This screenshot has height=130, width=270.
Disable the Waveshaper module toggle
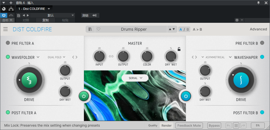(262, 57)
